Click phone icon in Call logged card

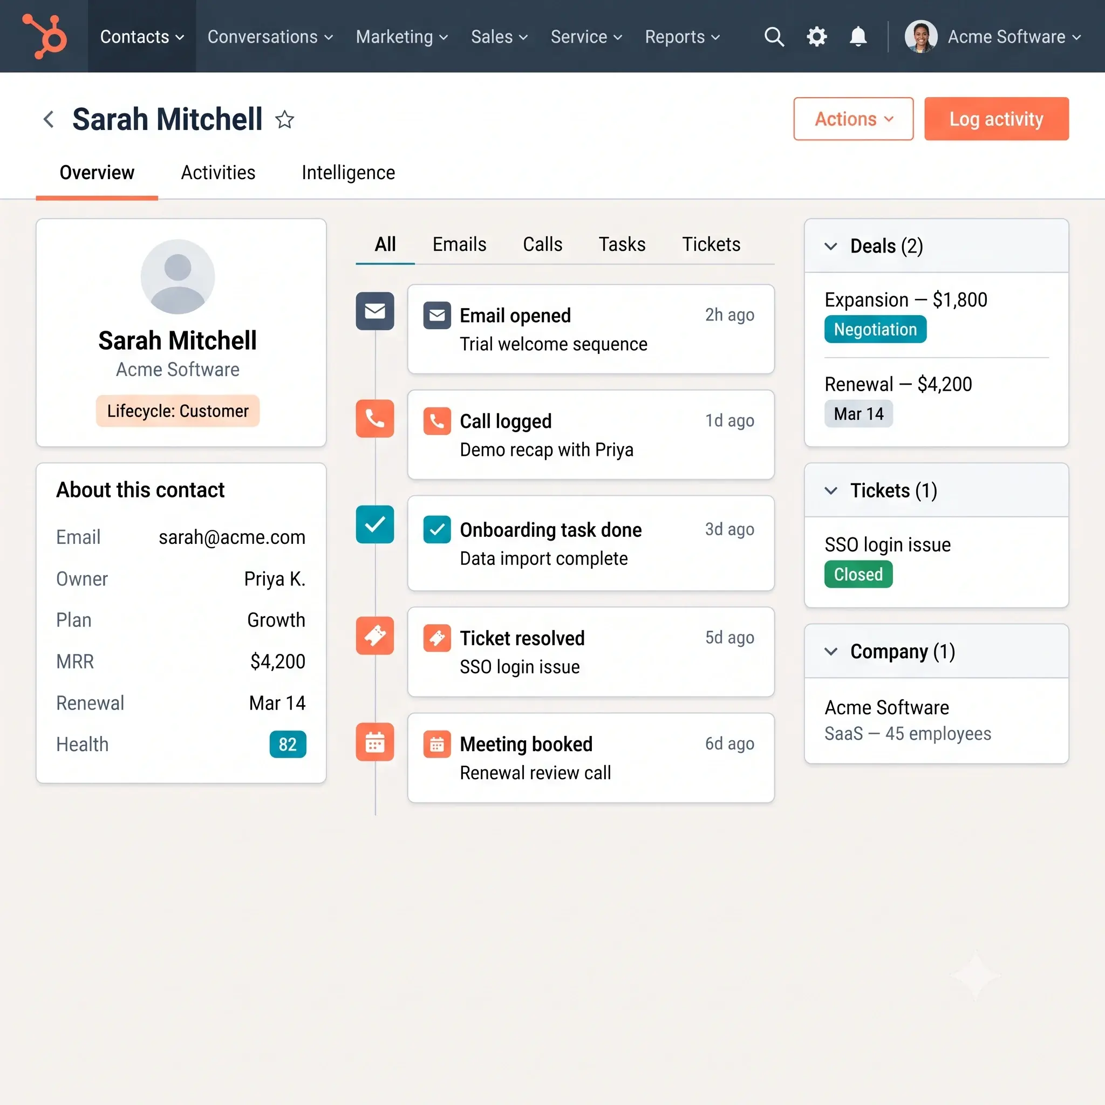click(x=437, y=421)
